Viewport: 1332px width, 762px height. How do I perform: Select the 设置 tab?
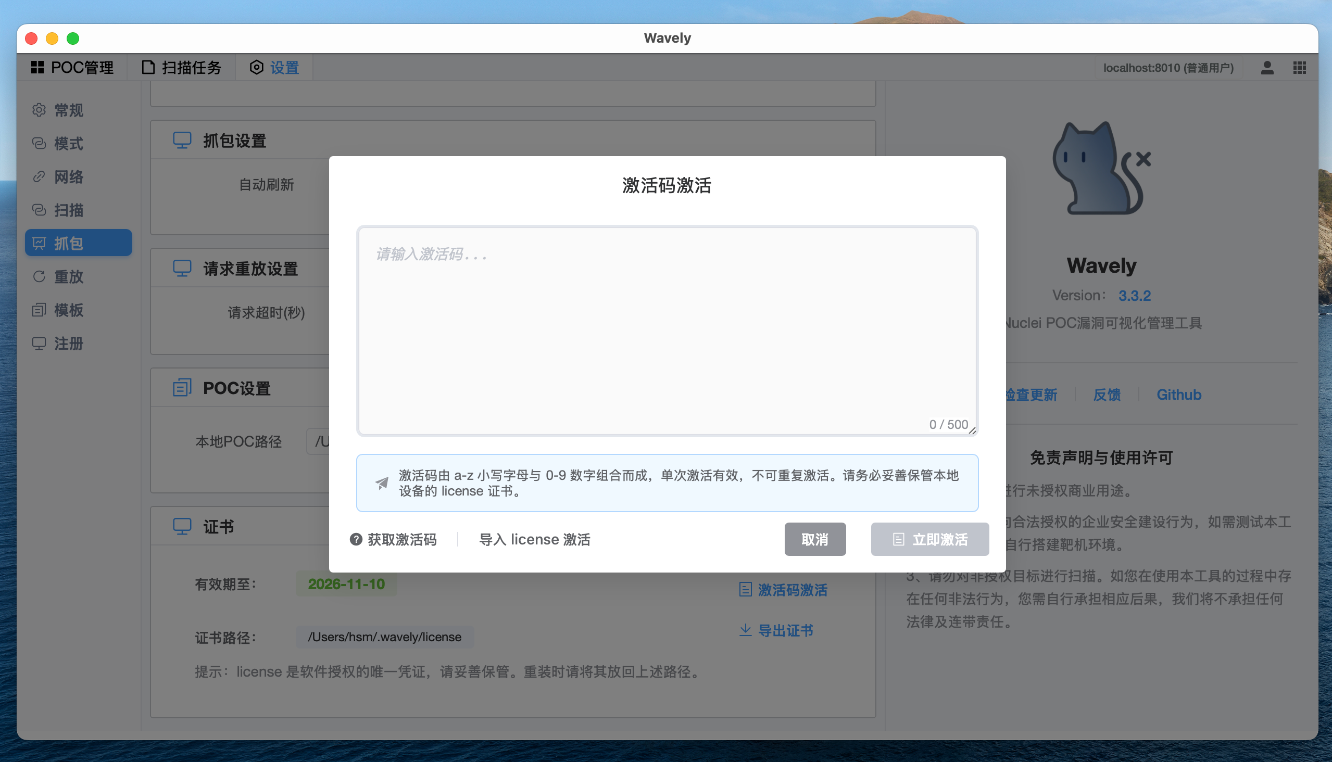274,68
